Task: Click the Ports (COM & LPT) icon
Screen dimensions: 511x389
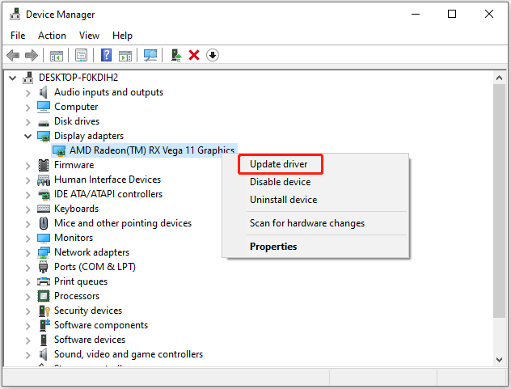Action: 44,267
